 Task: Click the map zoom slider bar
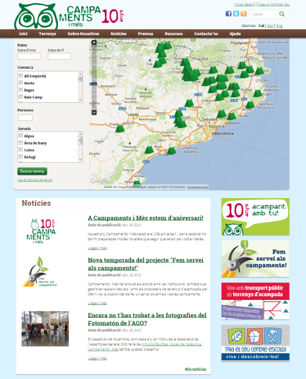[x=94, y=77]
